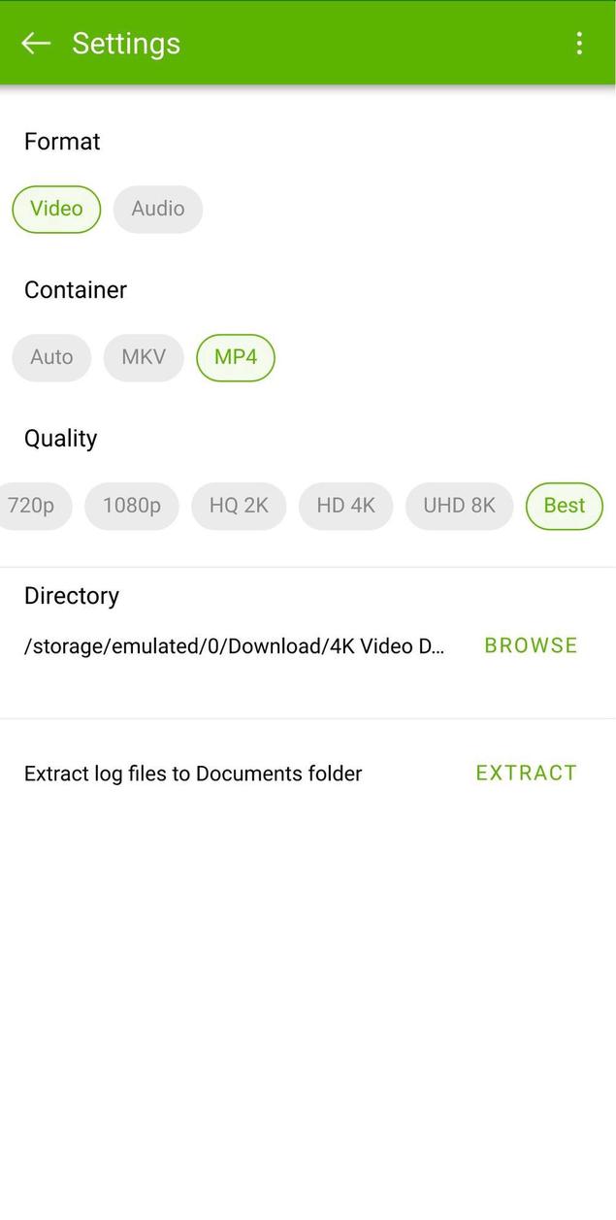The width and height of the screenshot is (616, 1220).
Task: Click the back arrow to exit Settings
Action: point(35,43)
